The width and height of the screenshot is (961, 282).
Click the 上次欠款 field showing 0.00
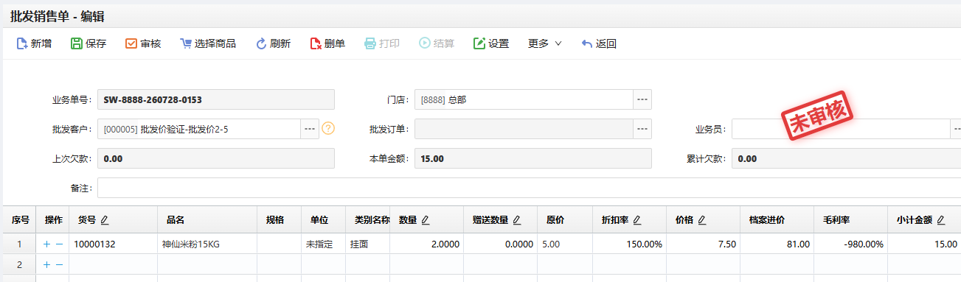click(x=216, y=158)
